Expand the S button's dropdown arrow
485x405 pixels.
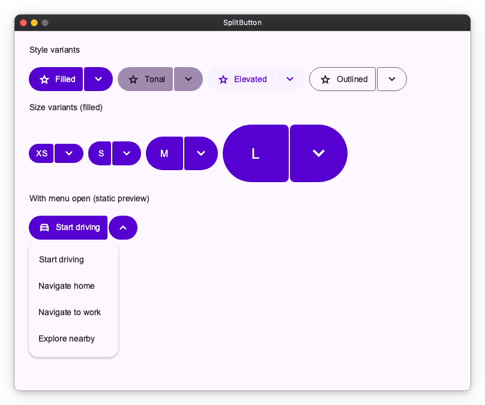(x=127, y=153)
